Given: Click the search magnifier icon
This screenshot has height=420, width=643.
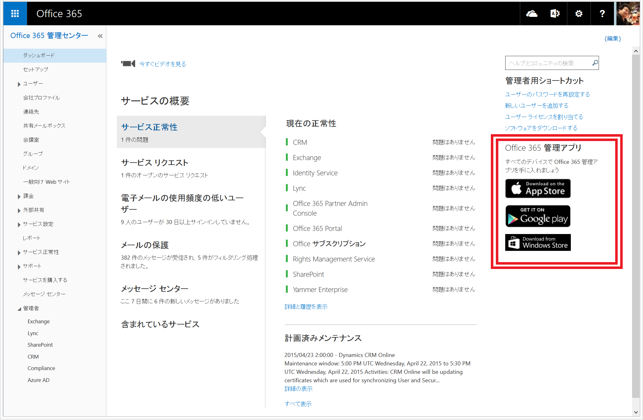Looking at the screenshot, I should coord(595,63).
